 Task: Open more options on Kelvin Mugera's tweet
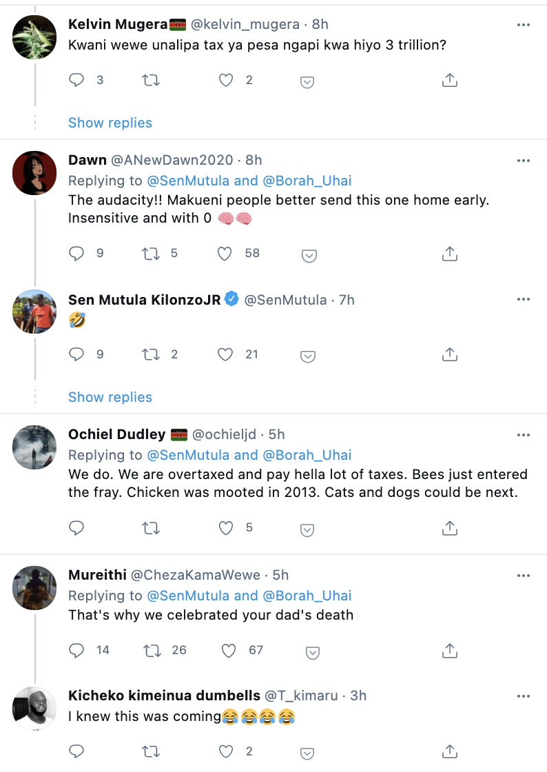(x=524, y=25)
